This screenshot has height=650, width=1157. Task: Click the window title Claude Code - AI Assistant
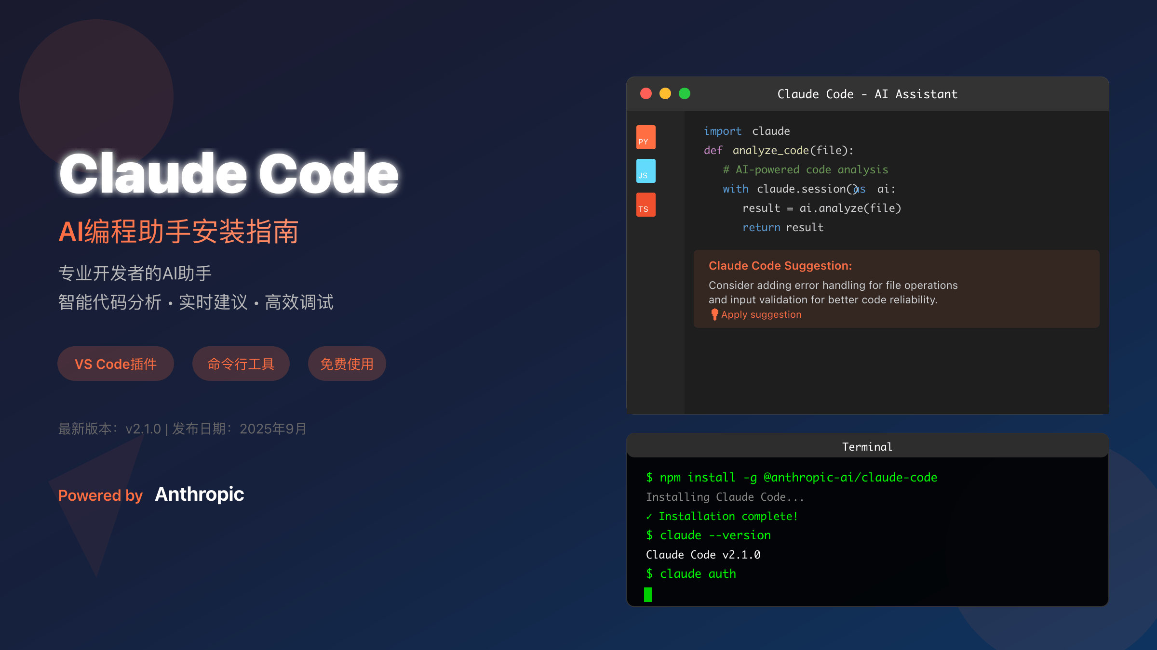pyautogui.click(x=867, y=94)
